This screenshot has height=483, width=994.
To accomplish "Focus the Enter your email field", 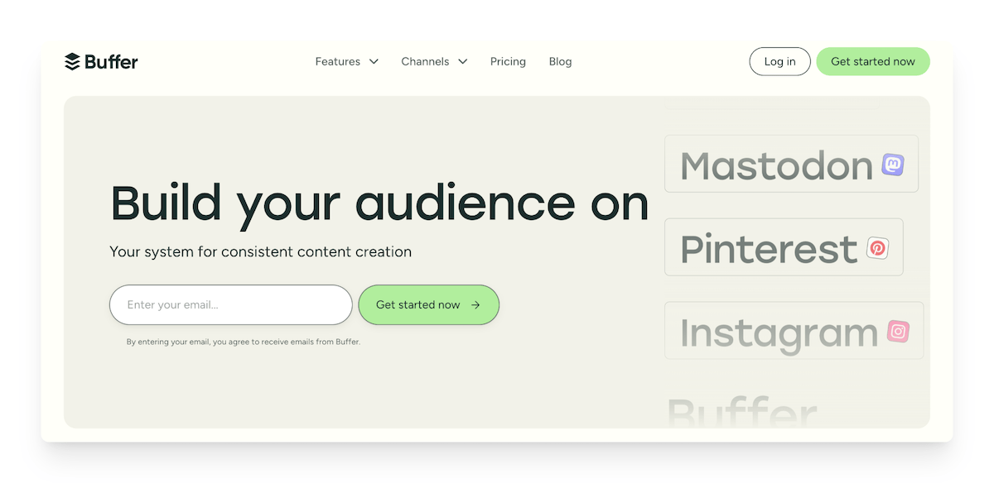I will [231, 304].
